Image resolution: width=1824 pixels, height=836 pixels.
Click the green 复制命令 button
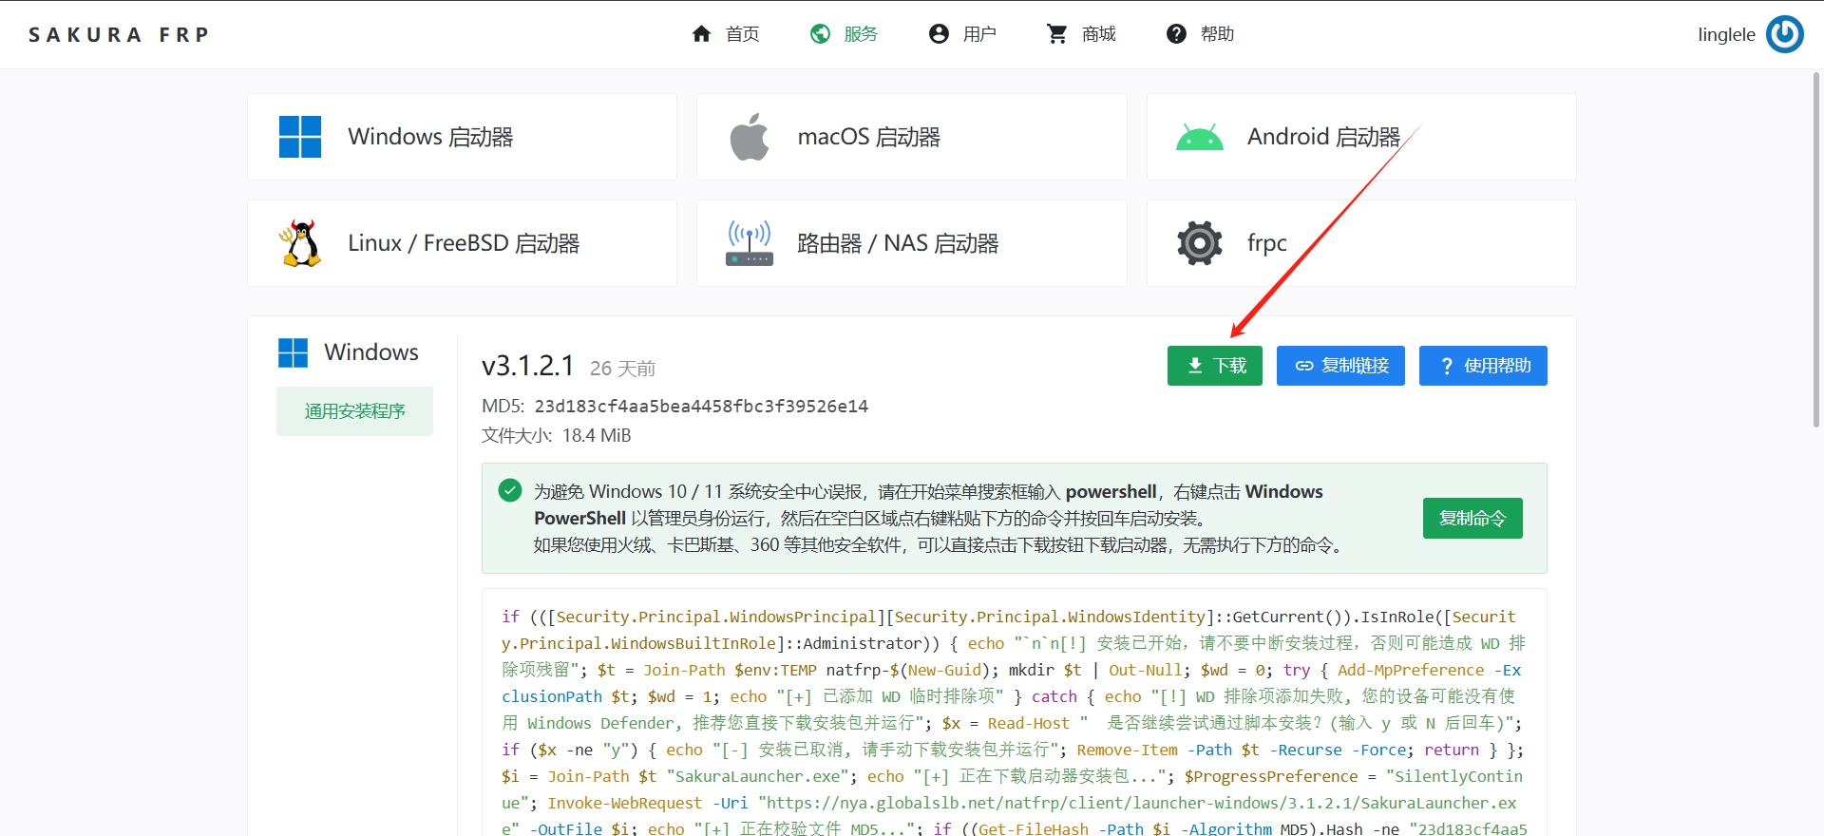click(1472, 518)
